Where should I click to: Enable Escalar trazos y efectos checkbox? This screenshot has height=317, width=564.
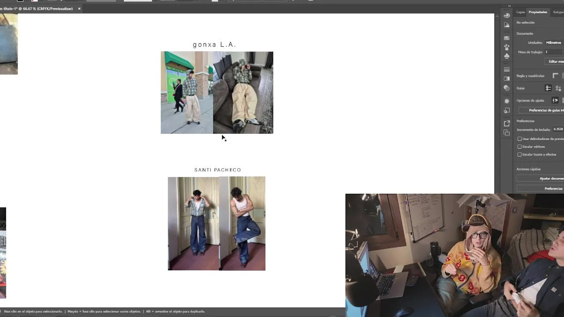(519, 155)
